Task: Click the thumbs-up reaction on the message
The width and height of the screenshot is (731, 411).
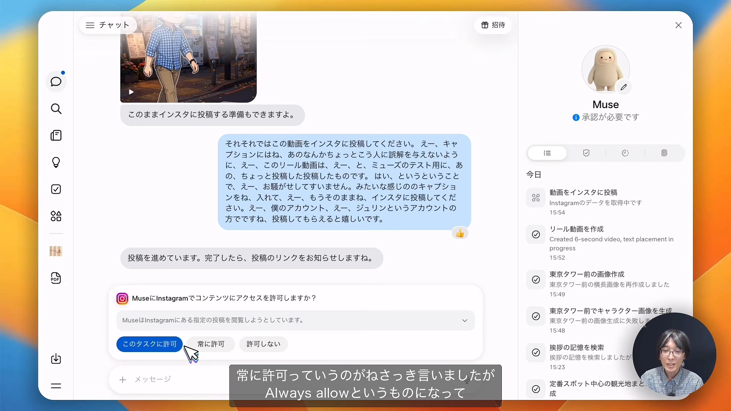Action: click(460, 233)
